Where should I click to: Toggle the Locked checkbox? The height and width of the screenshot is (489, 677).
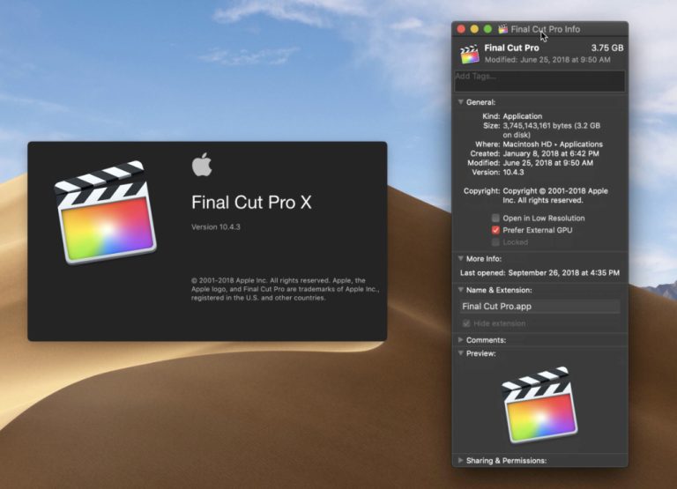pyautogui.click(x=496, y=242)
